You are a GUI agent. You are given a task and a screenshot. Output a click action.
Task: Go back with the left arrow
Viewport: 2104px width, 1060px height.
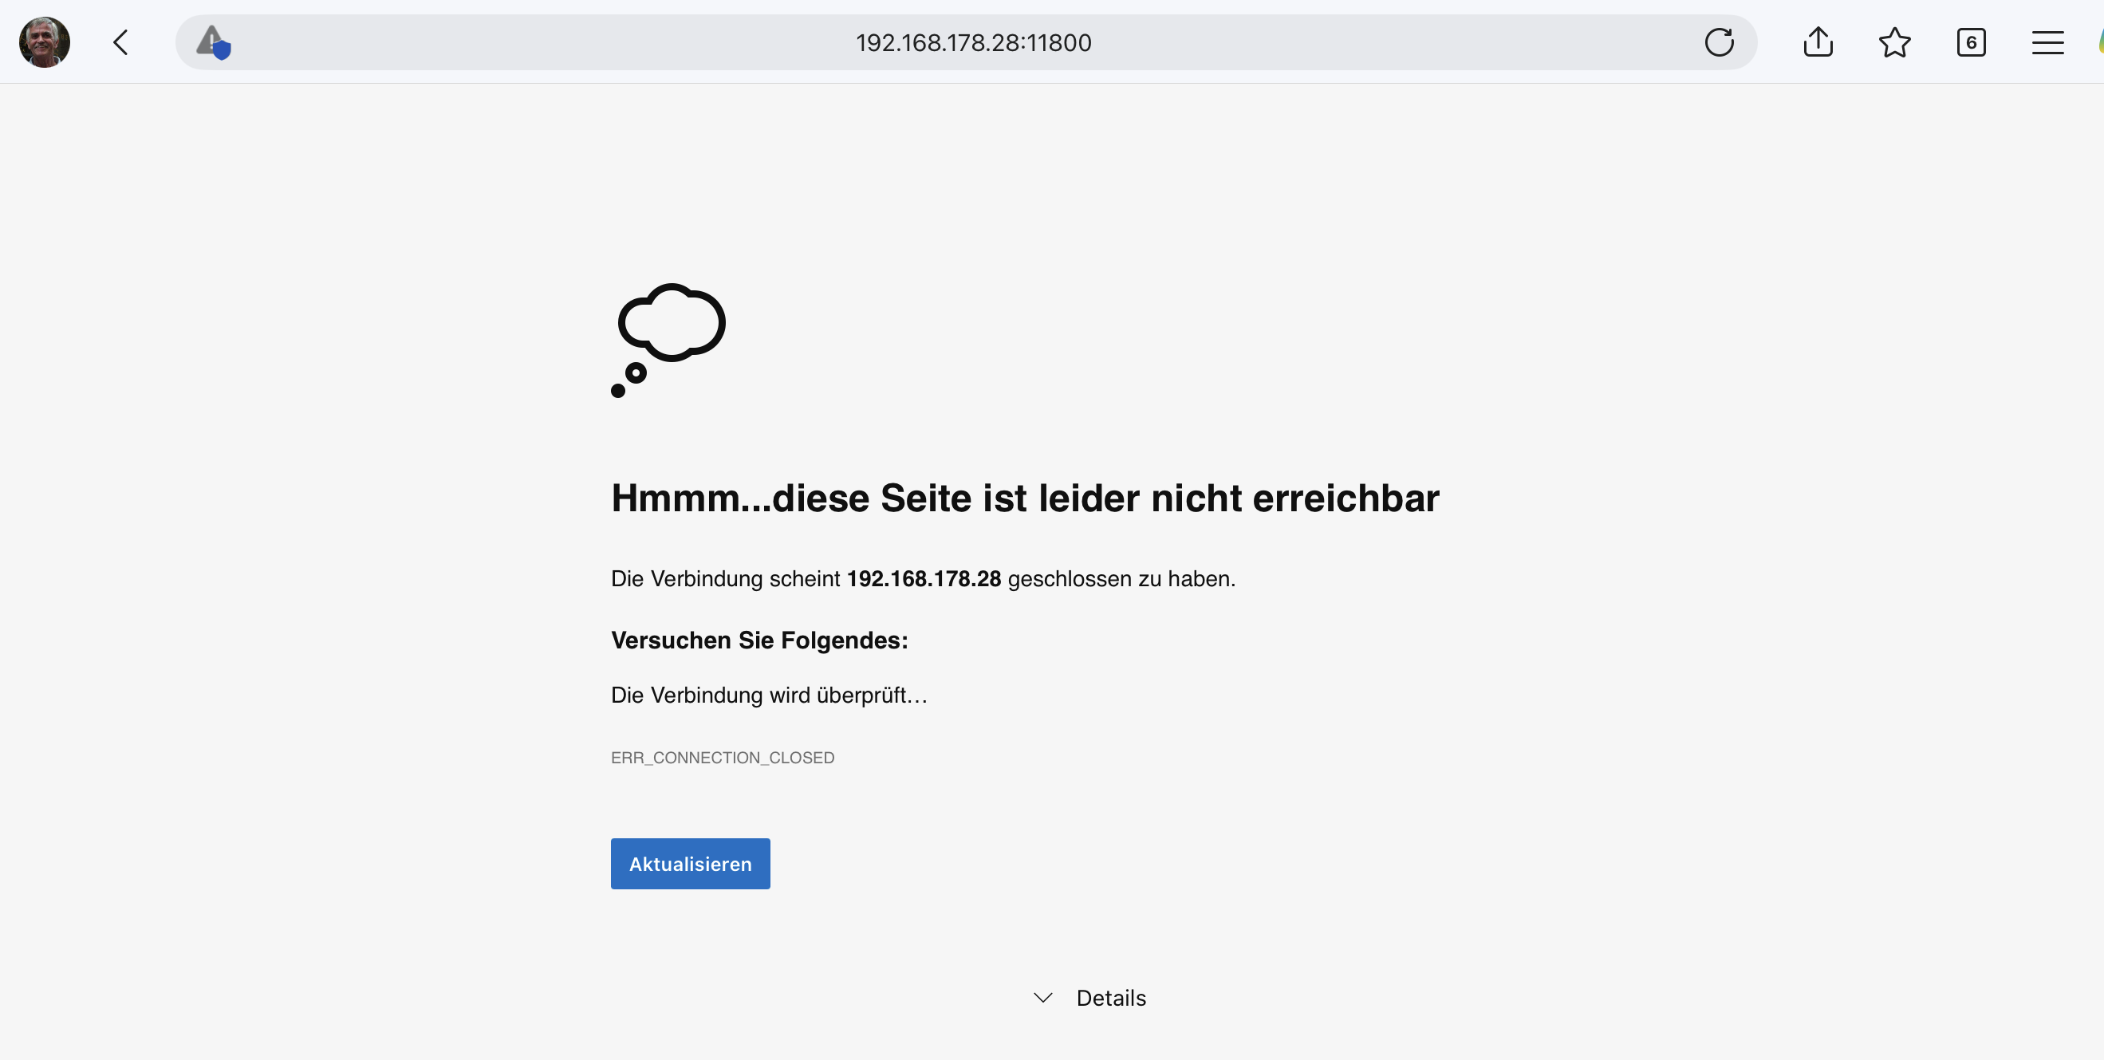pos(121,42)
